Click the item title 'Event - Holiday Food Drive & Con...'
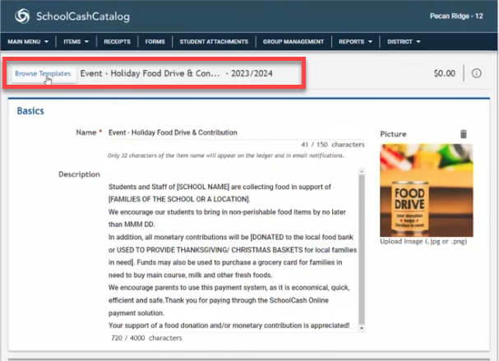 pos(150,73)
